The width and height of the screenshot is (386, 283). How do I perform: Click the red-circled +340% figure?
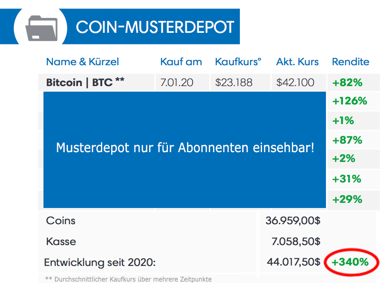pyautogui.click(x=350, y=262)
